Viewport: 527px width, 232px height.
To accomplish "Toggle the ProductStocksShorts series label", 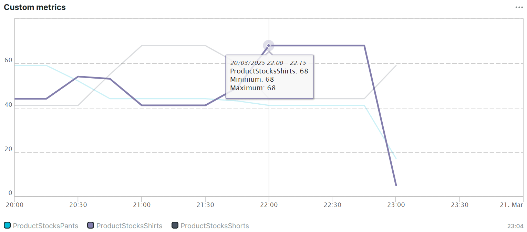I will click(215, 226).
